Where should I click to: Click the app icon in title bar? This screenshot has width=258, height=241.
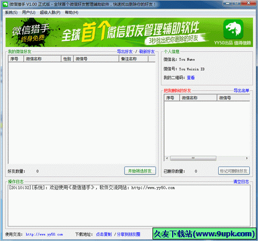coord(5,4)
